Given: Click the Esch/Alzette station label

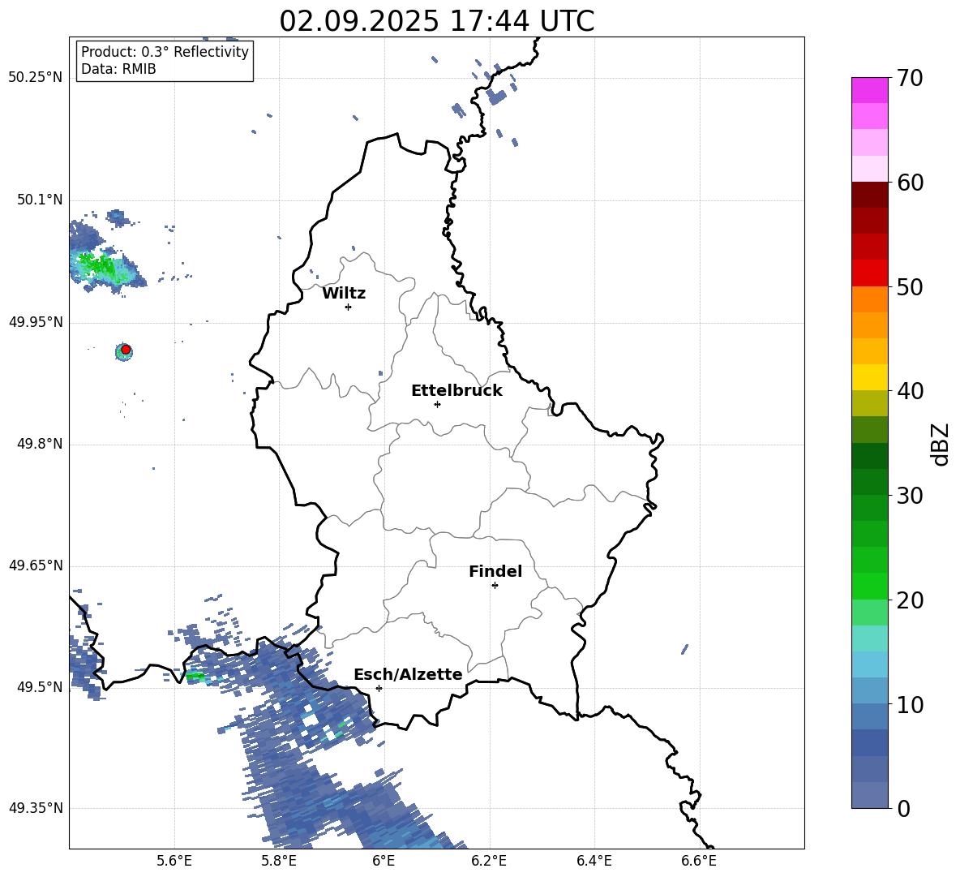Looking at the screenshot, I should [x=409, y=675].
